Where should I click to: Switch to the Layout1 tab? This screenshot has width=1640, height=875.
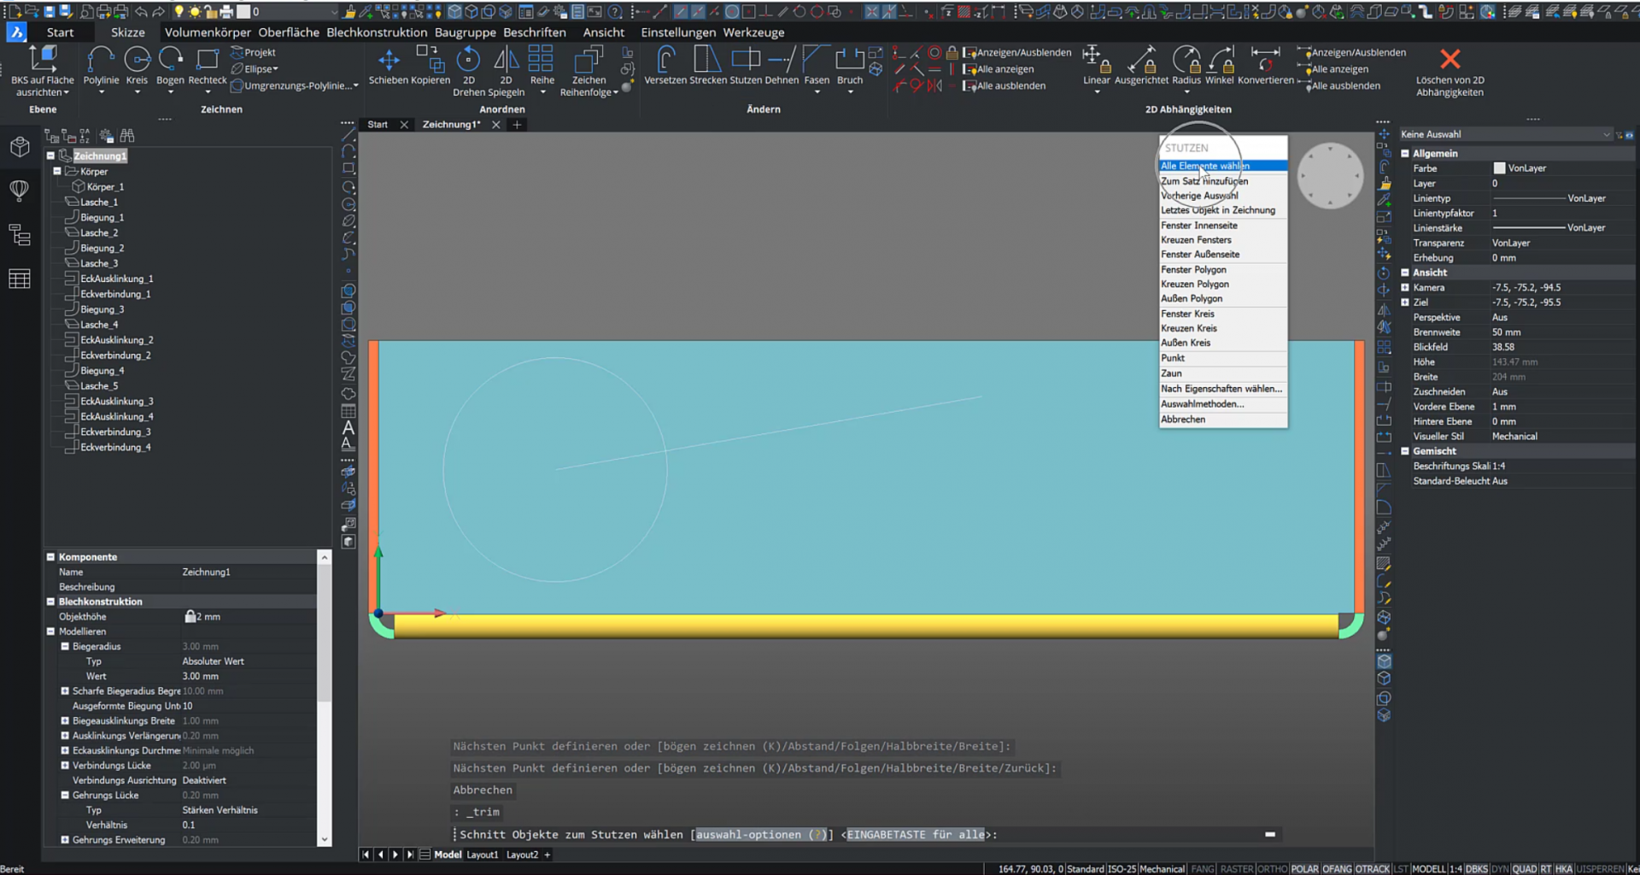pyautogui.click(x=482, y=854)
